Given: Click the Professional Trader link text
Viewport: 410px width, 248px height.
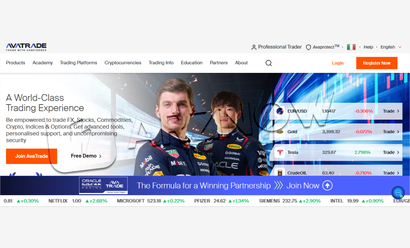Looking at the screenshot, I should pyautogui.click(x=280, y=47).
